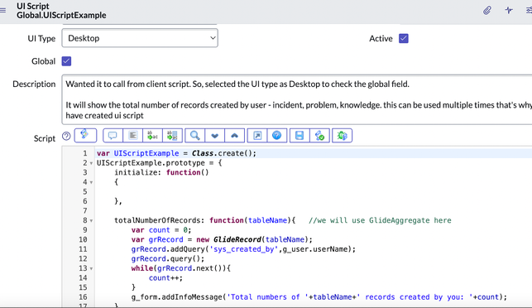The image size is (532, 308).
Task: Click the replace all icon in script toolbar
Action: (172, 136)
